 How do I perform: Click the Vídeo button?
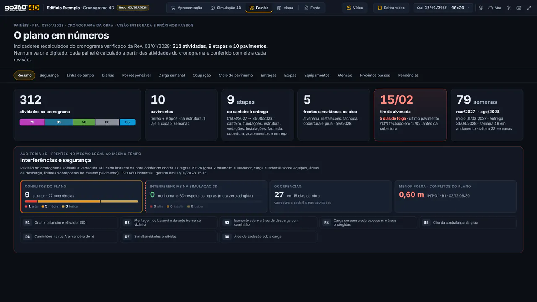(355, 8)
